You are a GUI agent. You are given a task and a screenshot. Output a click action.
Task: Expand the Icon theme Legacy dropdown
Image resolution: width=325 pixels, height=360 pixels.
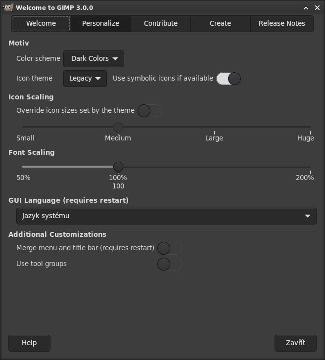pos(85,79)
